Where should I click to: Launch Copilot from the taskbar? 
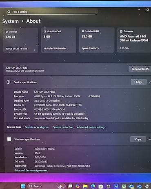[78, 186]
